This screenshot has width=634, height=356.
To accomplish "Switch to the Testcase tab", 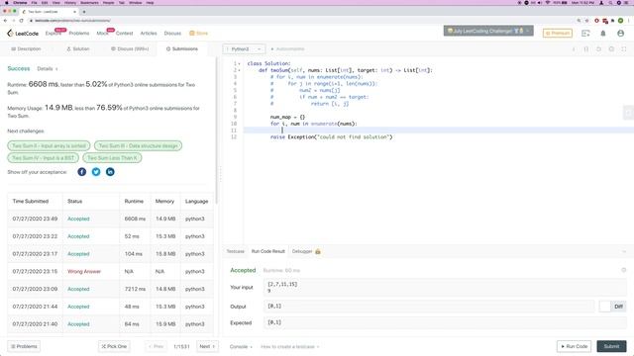I will pyautogui.click(x=236, y=251).
